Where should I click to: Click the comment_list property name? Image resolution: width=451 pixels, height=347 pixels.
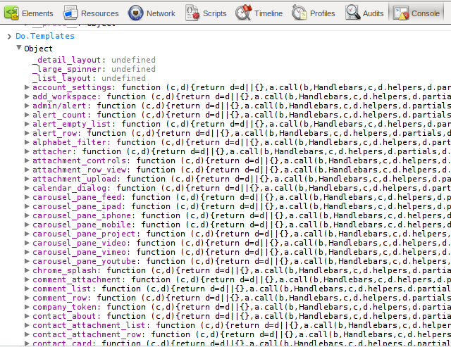tap(61, 289)
